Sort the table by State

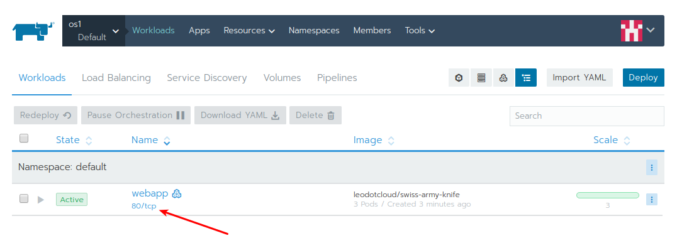(x=74, y=140)
